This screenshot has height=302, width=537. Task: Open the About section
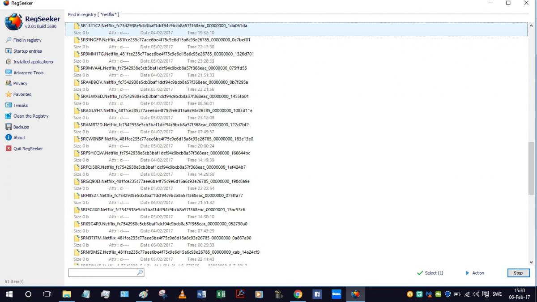[x=15, y=138]
